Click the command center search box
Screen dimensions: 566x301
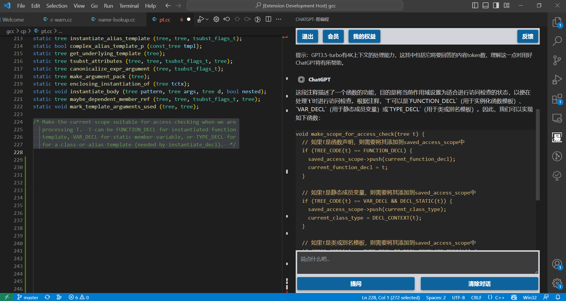[295, 6]
